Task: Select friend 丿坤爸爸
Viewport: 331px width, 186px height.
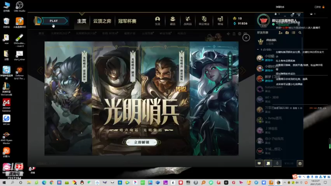Action: 278,130
